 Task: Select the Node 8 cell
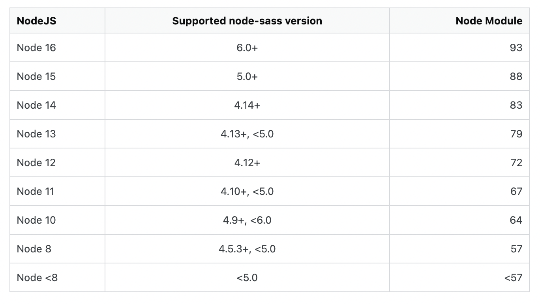coord(57,249)
